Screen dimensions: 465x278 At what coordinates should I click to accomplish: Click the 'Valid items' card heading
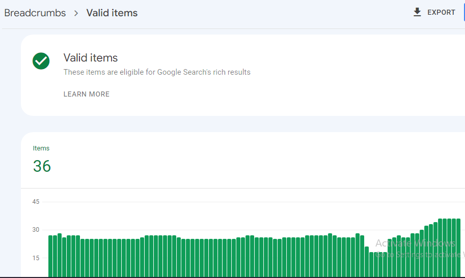(91, 58)
